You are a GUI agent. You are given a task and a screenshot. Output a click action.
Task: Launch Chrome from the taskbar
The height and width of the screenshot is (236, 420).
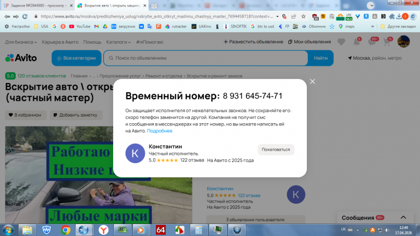click(x=65, y=230)
